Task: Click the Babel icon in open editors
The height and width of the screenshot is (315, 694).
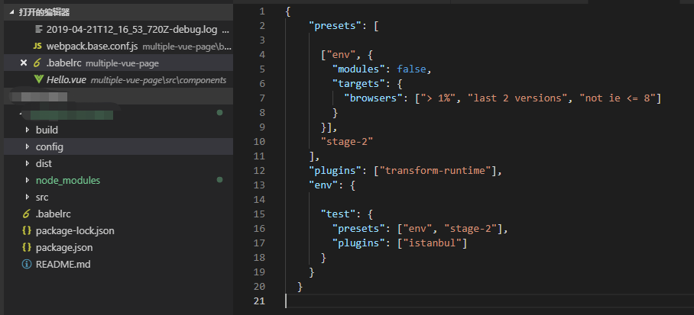Action: [x=37, y=63]
